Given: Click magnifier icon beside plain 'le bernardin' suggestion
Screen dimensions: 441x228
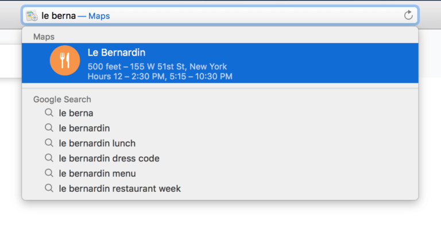Looking at the screenshot, I should tap(49, 128).
